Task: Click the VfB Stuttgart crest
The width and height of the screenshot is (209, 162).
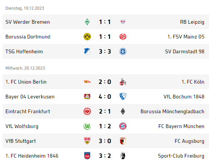Action: [x=87, y=141]
